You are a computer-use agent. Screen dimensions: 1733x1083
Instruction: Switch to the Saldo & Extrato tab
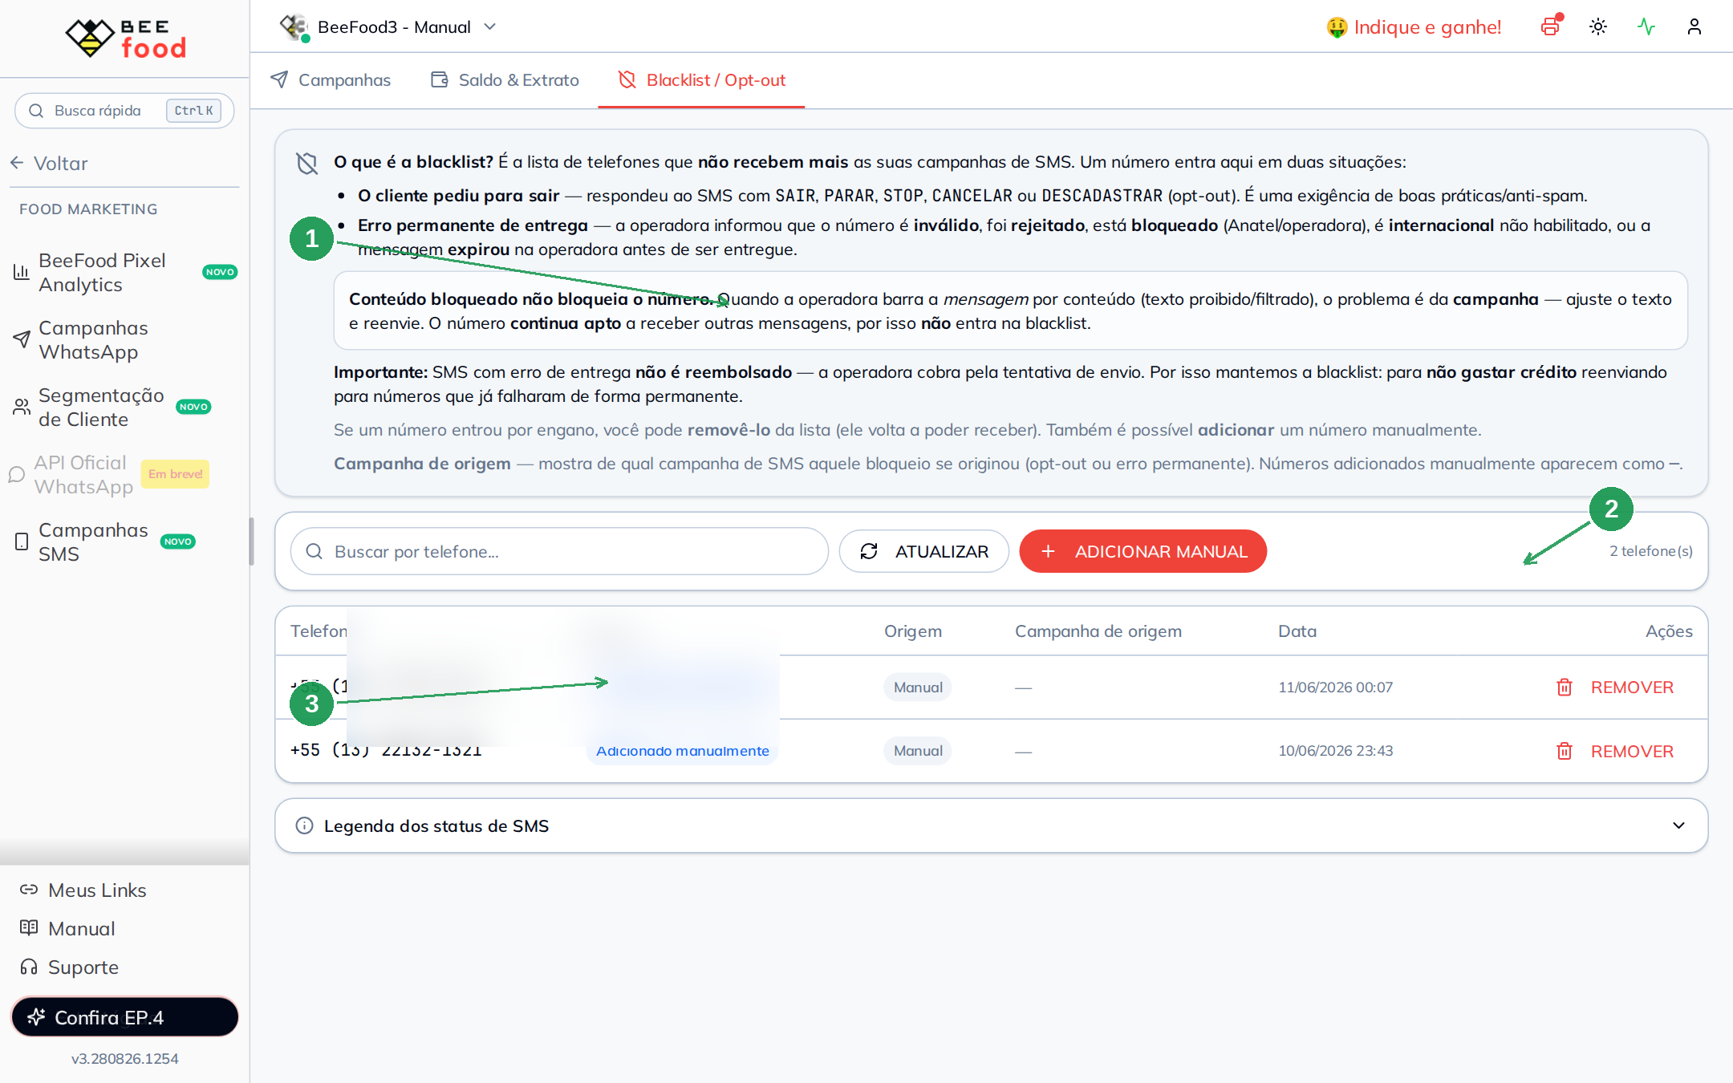pos(505,80)
